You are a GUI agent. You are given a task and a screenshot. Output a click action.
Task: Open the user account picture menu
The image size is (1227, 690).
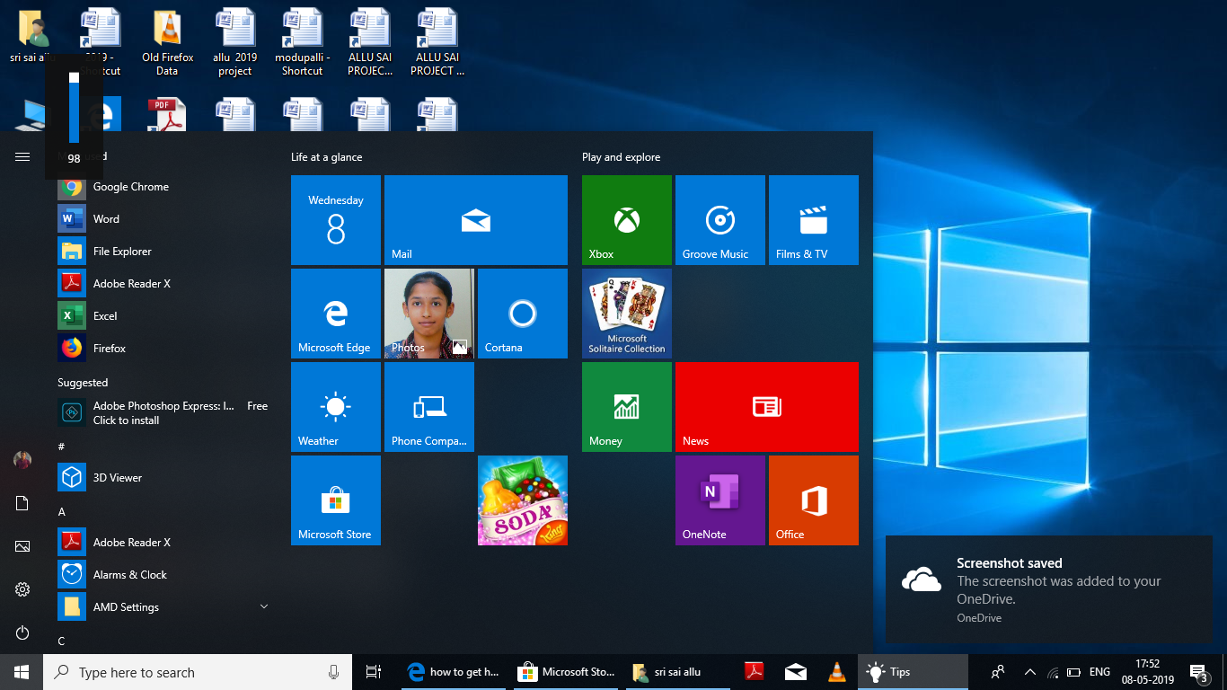[x=22, y=460]
